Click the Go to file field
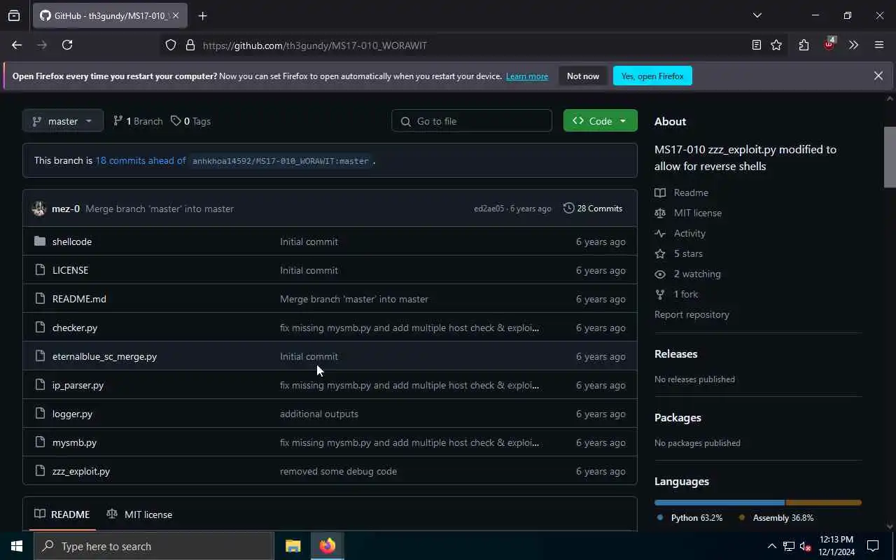Viewport: 896px width, 560px height. point(472,121)
